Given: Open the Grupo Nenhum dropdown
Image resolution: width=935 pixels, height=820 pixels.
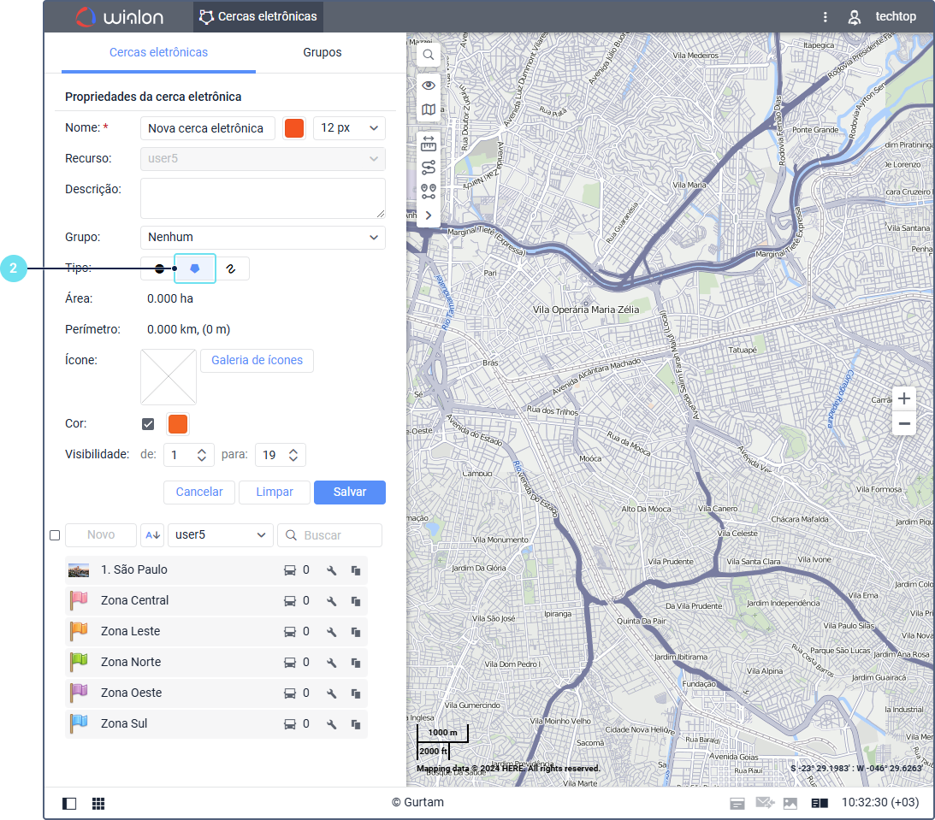Looking at the screenshot, I should pos(263,237).
